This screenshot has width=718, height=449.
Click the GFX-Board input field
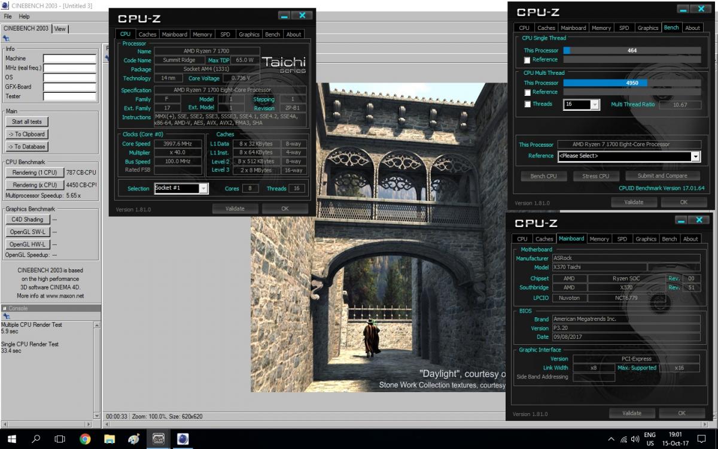coord(69,87)
